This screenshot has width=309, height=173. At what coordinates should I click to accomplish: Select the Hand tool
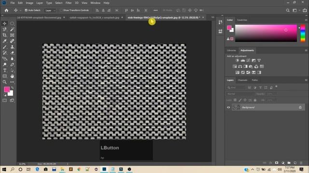pyautogui.click(x=12, y=76)
